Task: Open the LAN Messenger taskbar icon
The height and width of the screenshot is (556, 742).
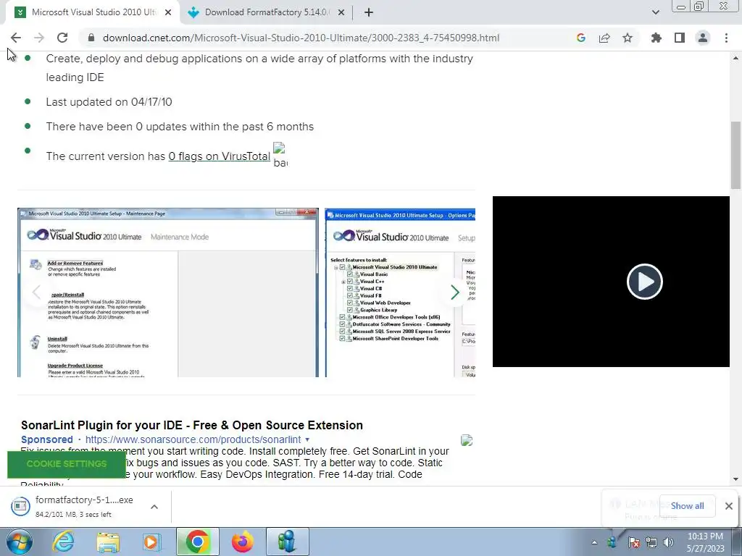Action: tap(287, 542)
